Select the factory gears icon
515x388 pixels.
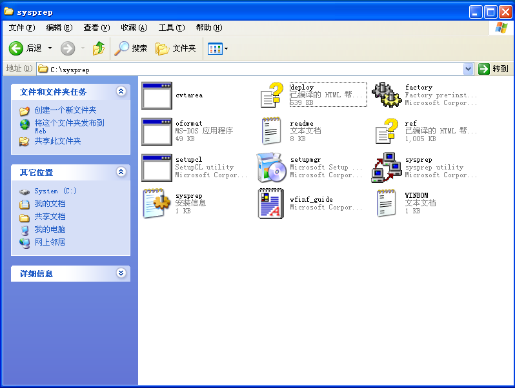387,95
